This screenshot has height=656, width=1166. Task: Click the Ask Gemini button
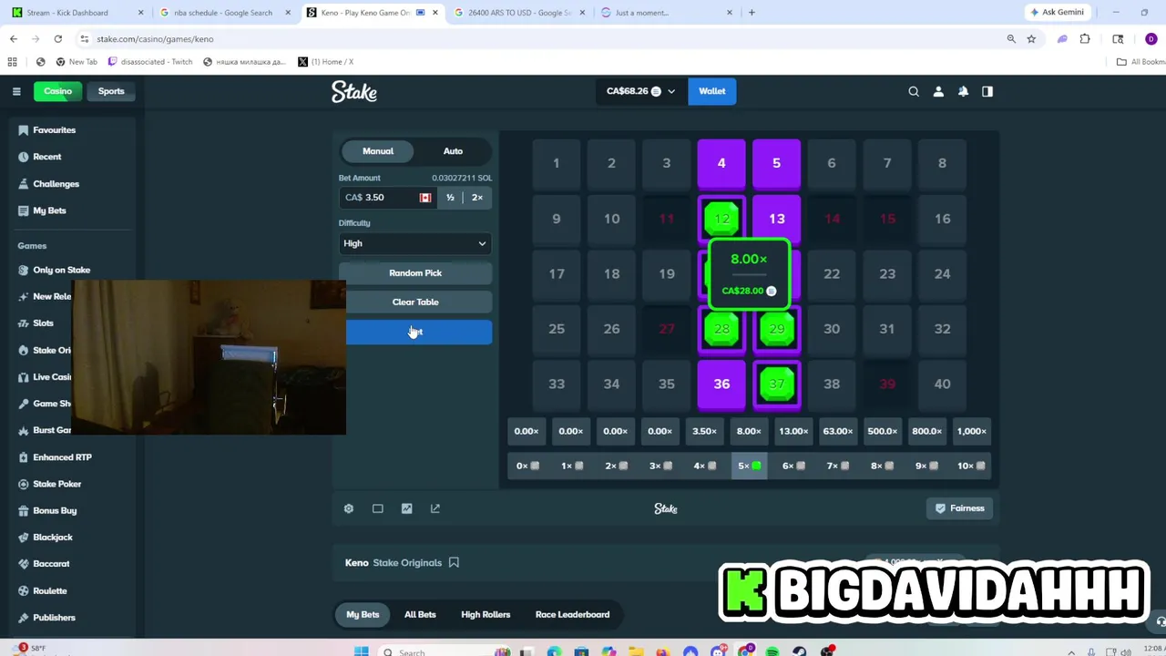click(1057, 13)
